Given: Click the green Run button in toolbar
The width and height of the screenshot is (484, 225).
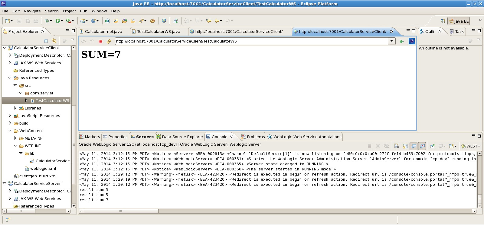Looking at the screenshot, I should (x=57, y=21).
